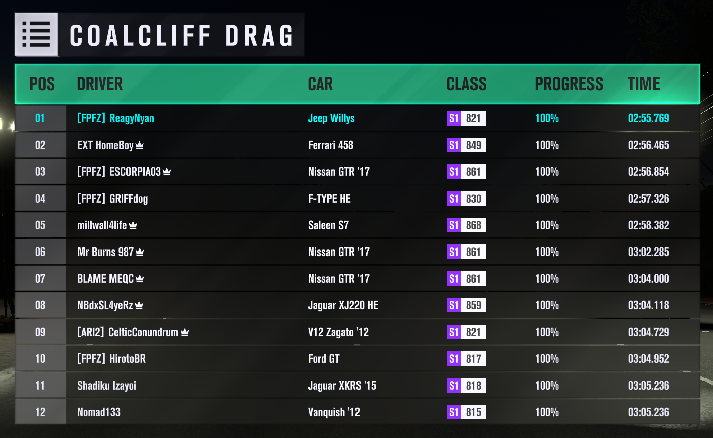Click the 100% progress value for Shadiku Izayoi
Screen dimensions: 713x438
[x=547, y=386]
